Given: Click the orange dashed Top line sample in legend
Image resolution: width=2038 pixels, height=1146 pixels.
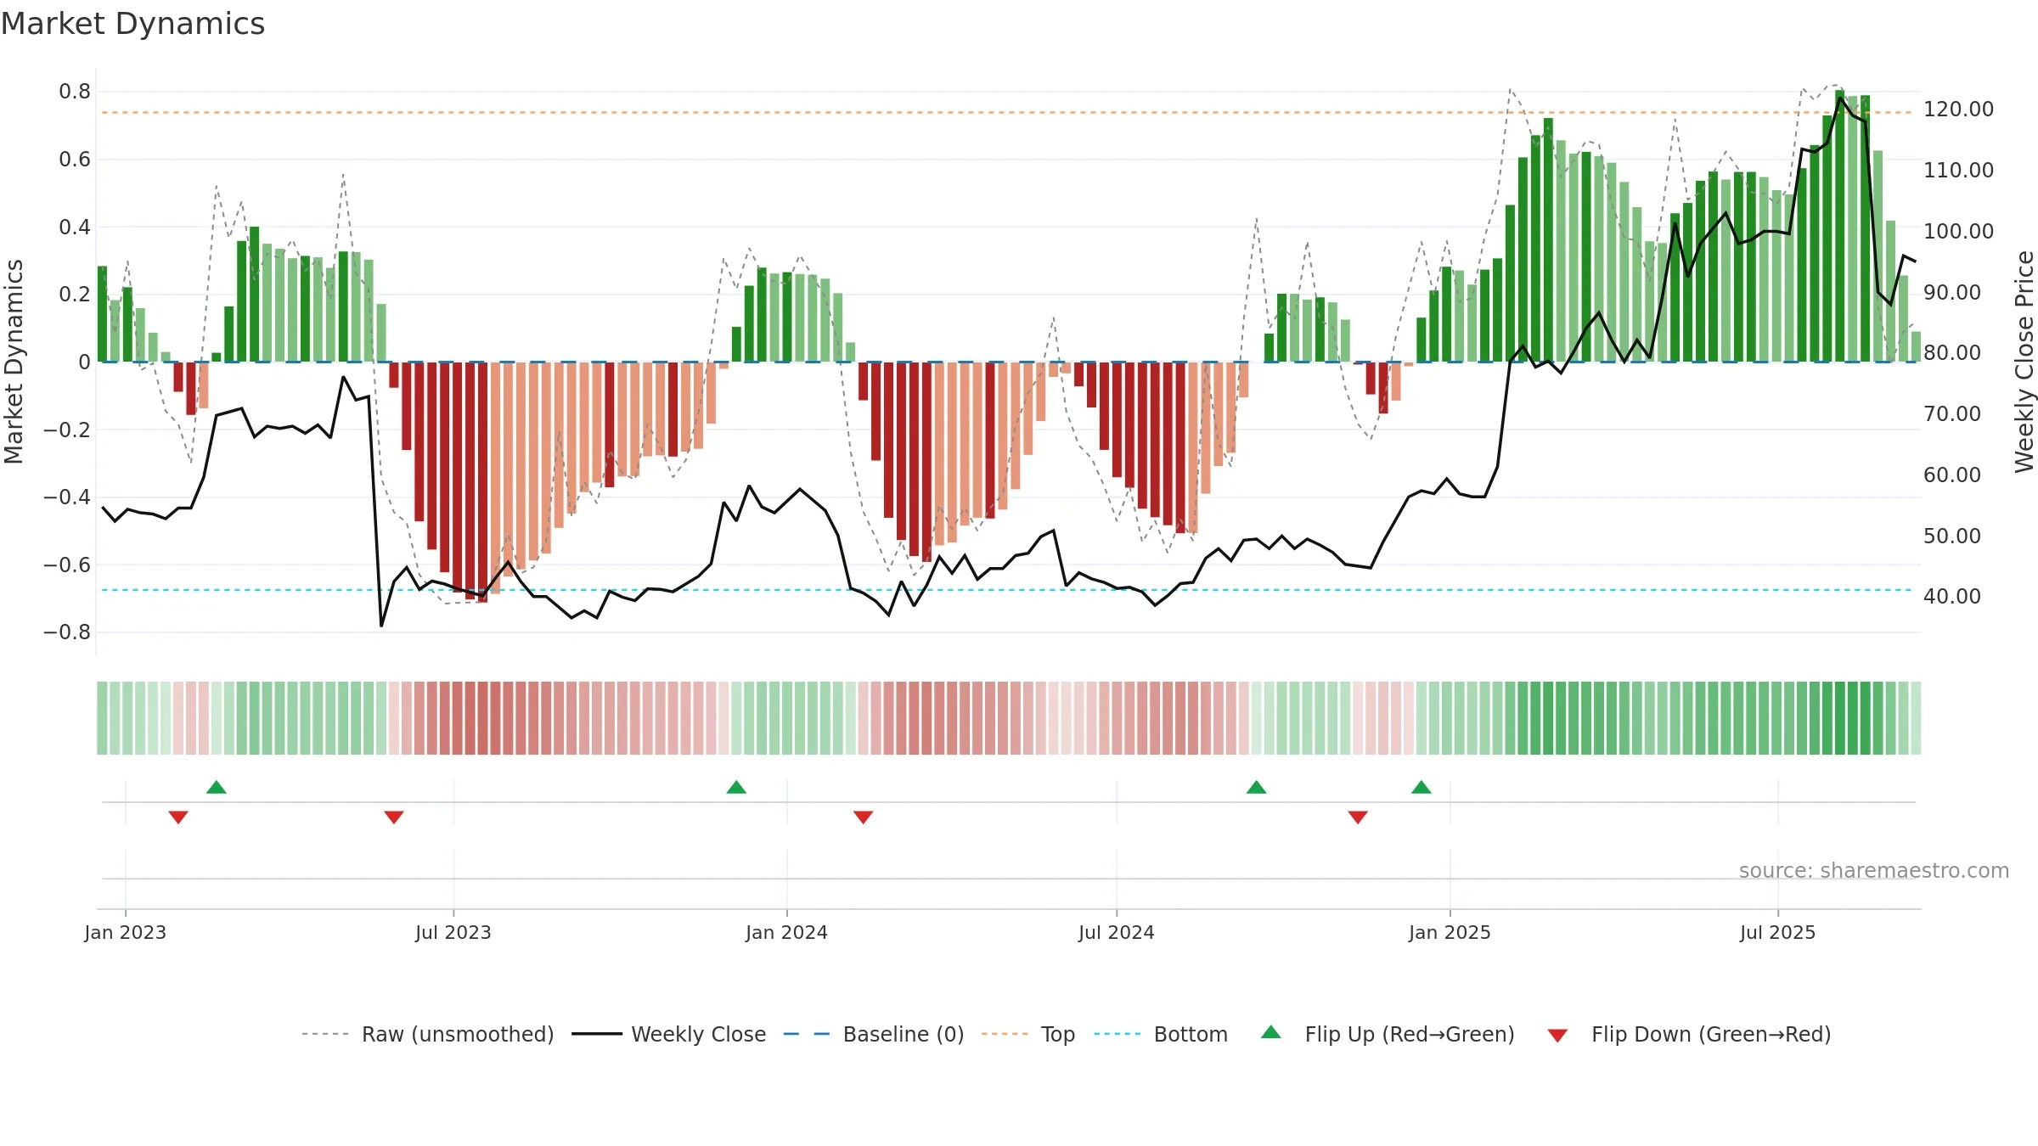Looking at the screenshot, I should (x=1005, y=1034).
